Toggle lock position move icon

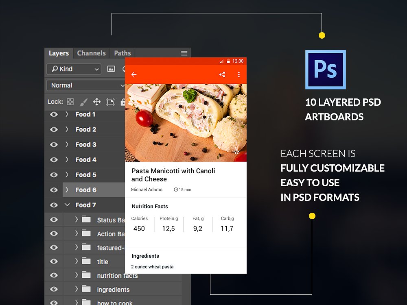click(97, 102)
